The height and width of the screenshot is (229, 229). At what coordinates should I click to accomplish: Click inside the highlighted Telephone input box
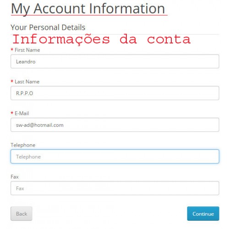tap(115, 157)
